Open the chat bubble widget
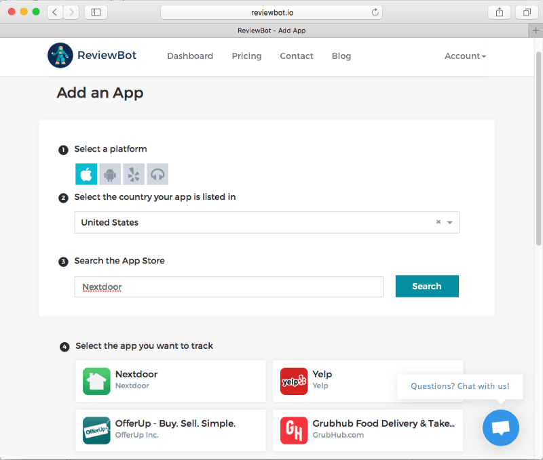 coord(500,427)
